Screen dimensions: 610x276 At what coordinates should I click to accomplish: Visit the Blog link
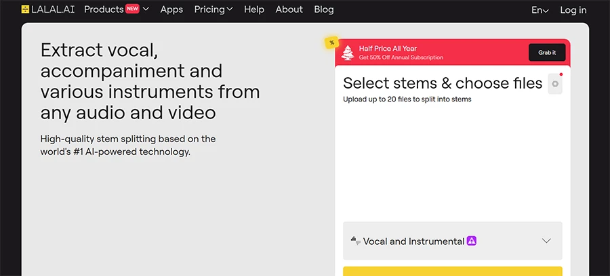click(x=324, y=9)
